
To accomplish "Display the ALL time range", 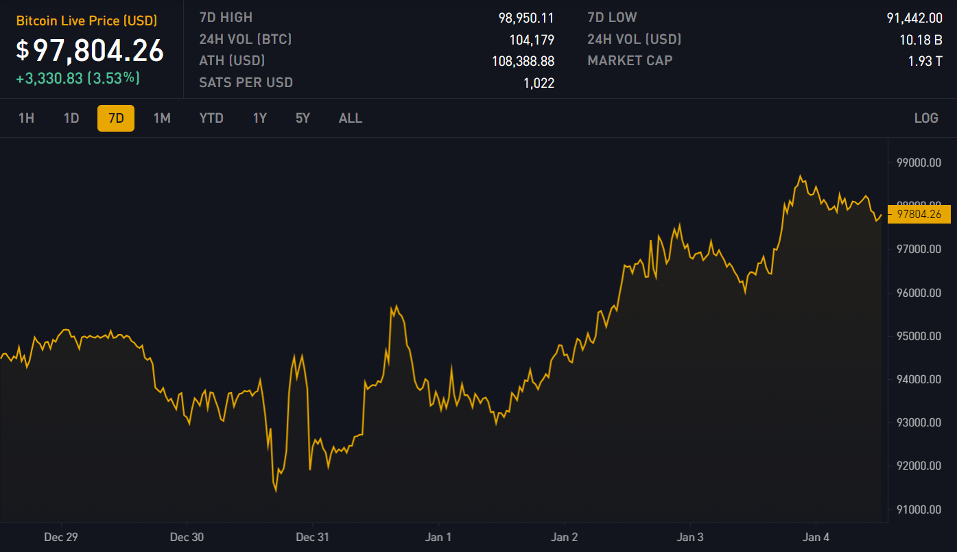I will click(x=351, y=118).
